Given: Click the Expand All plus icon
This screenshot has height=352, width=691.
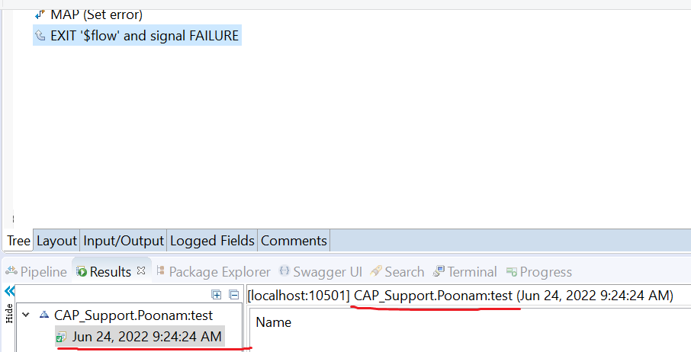Looking at the screenshot, I should 217,295.
